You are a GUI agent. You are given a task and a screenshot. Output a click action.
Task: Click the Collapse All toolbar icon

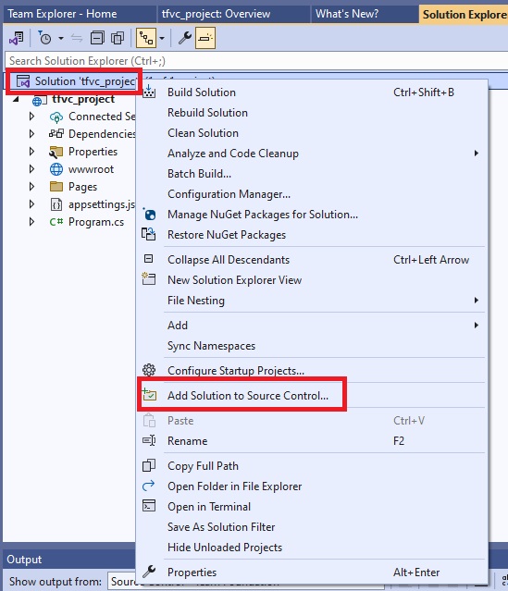(x=97, y=38)
